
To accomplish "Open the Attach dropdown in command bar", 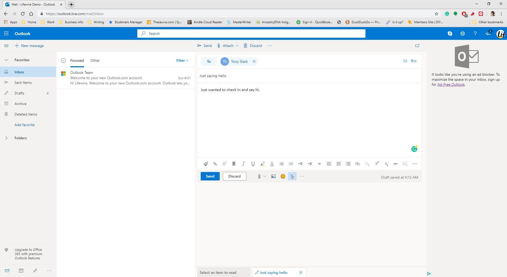I will (228, 46).
